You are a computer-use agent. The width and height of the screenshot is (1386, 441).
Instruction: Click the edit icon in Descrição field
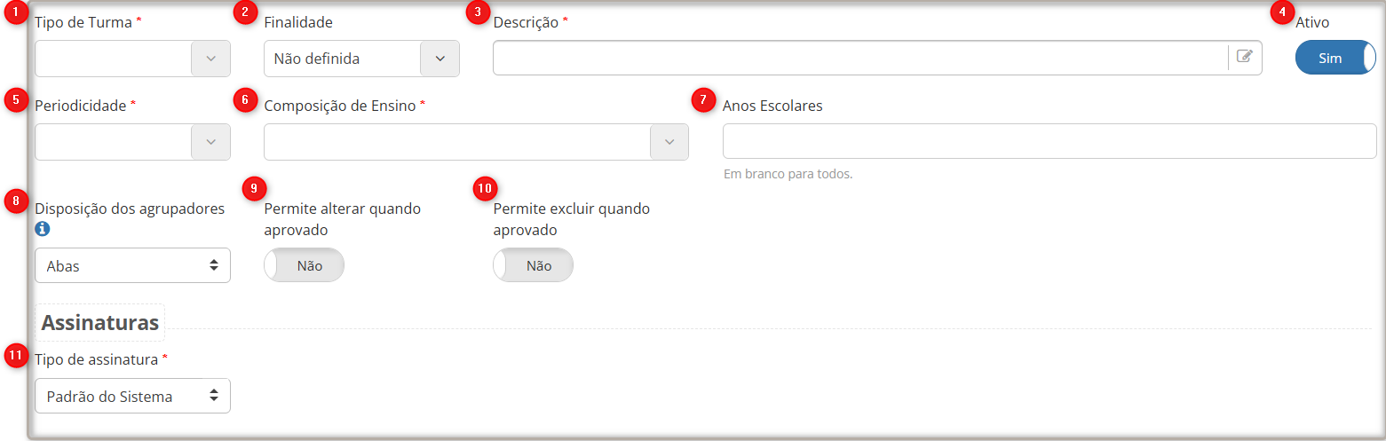(1245, 57)
